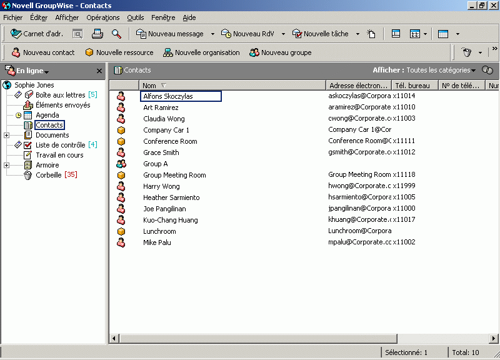Open the Fichier menu
This screenshot has height=360, width=500.
click(12, 17)
